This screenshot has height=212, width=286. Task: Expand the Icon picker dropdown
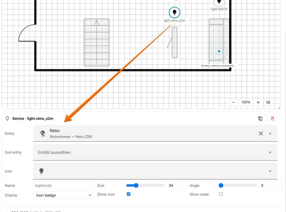point(270,171)
